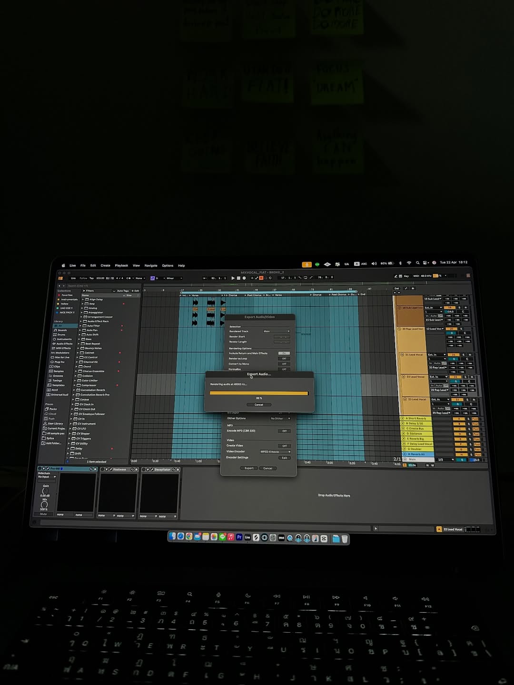Toggle Render as Loop option
Image resolution: width=514 pixels, height=685 pixels.
[284, 359]
